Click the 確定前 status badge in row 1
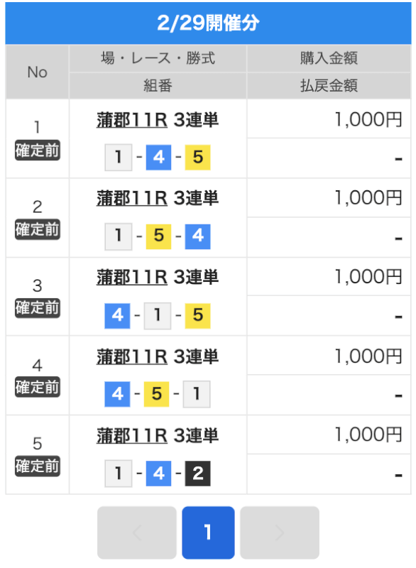The image size is (416, 568). point(38,150)
